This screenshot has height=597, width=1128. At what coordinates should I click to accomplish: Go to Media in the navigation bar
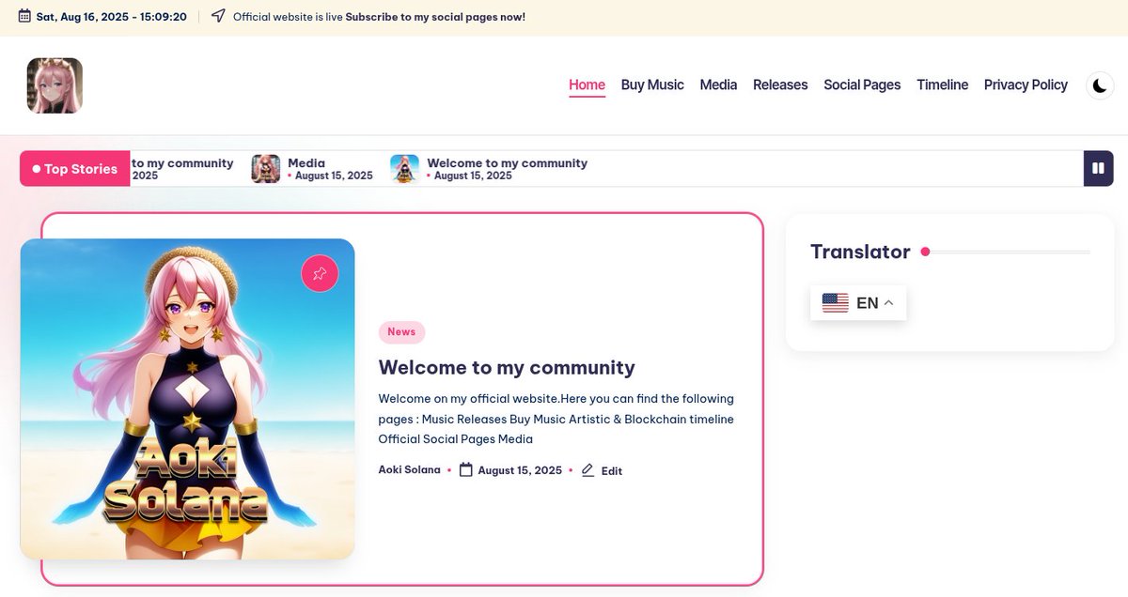tap(718, 85)
